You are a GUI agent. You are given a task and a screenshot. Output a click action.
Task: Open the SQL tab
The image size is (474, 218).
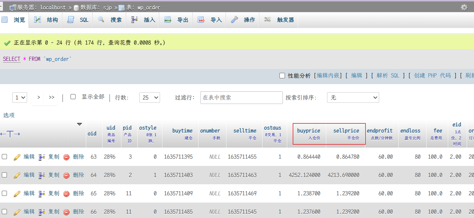[78, 20]
